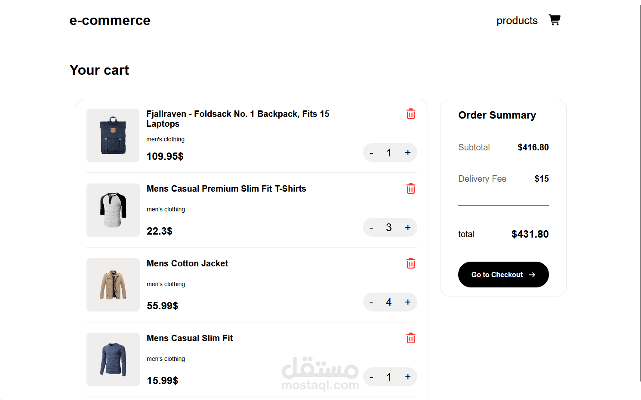Click the e-commerce site logo
Viewport: 641px width, 400px height.
pos(110,21)
